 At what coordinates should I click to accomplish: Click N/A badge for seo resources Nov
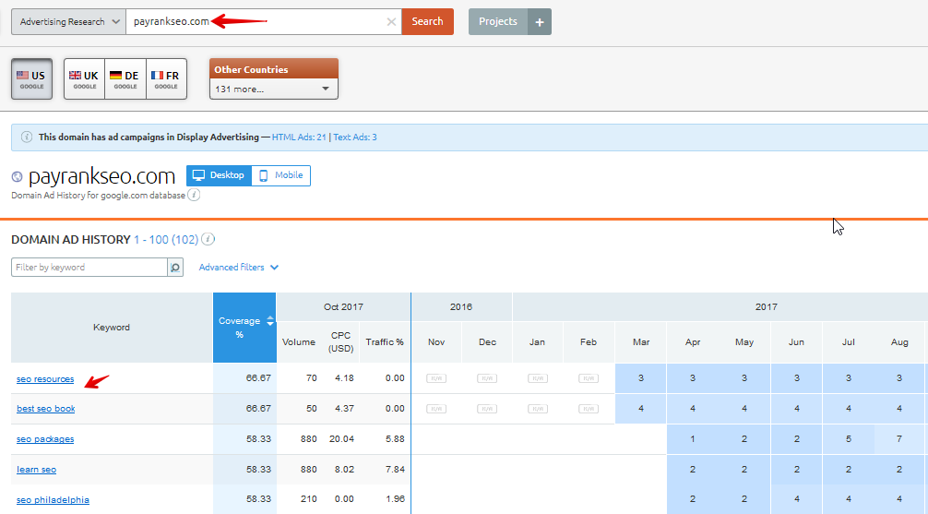[x=436, y=378]
